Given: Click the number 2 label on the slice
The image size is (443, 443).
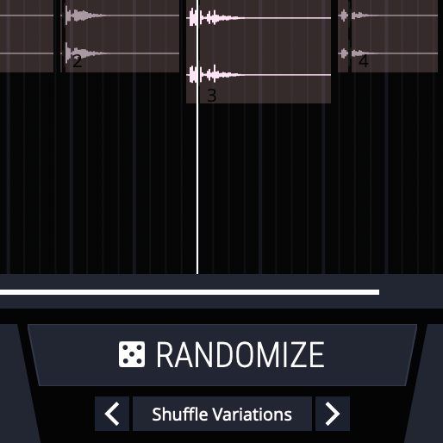Looking at the screenshot, I should [x=78, y=61].
